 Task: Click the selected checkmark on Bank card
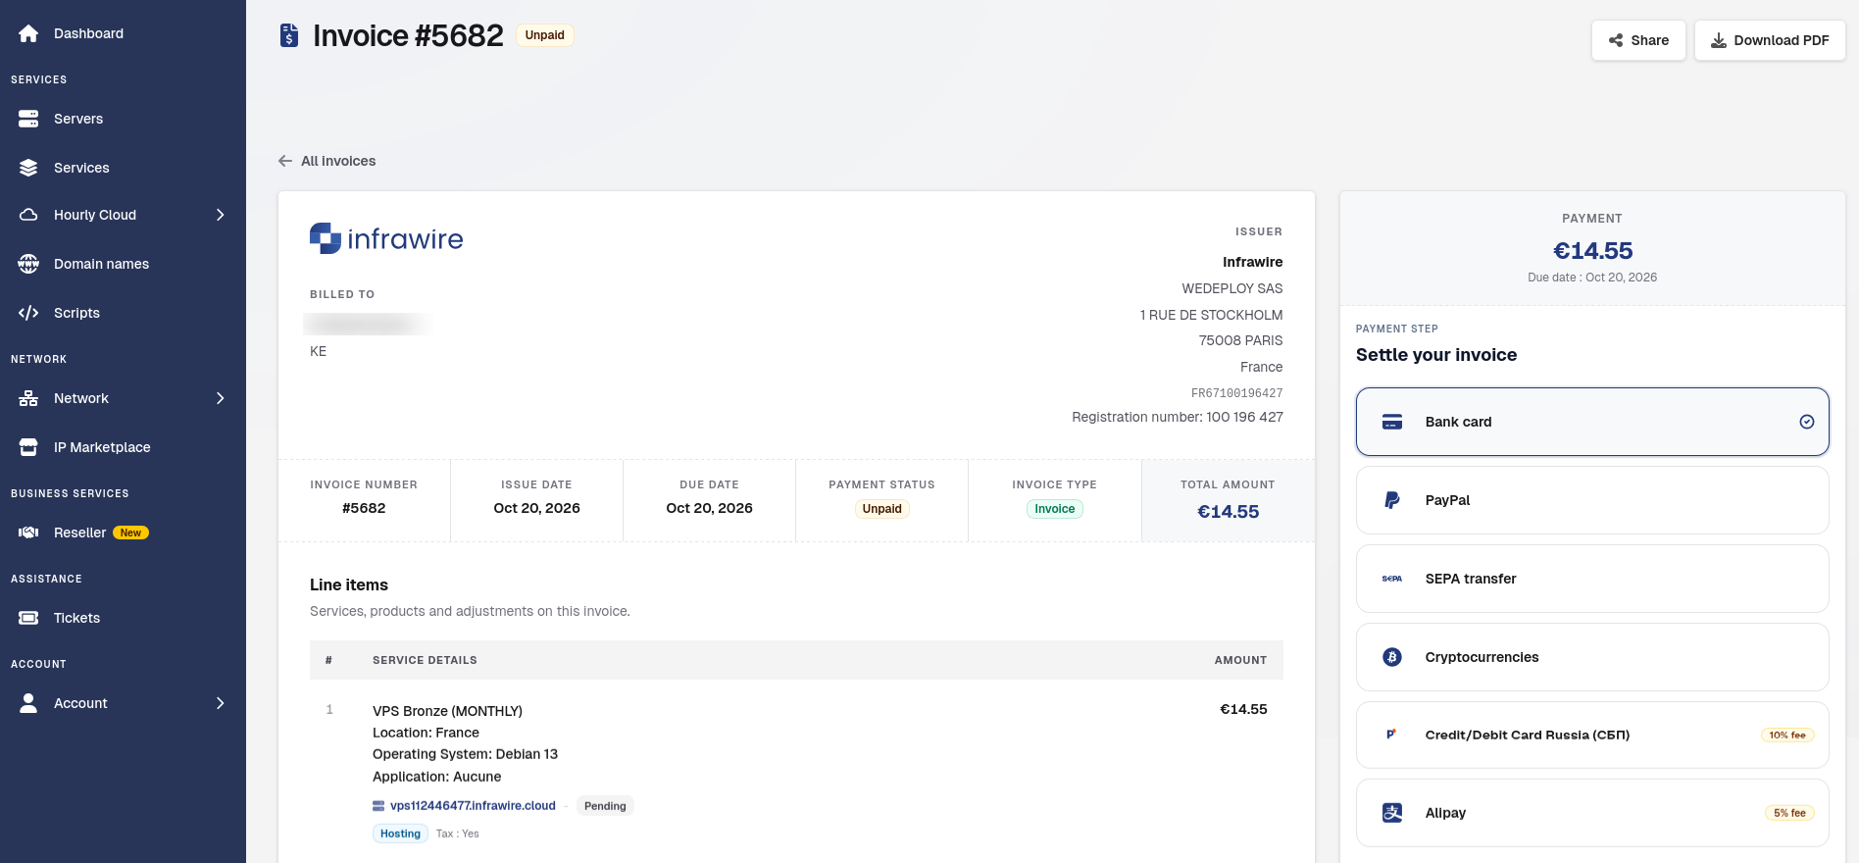click(1807, 422)
